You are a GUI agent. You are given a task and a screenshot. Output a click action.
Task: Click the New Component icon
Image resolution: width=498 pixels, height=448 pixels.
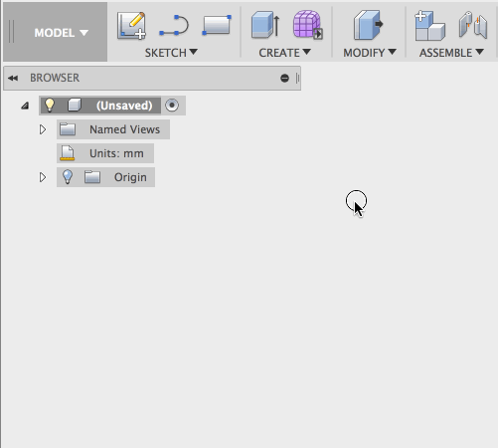tap(429, 26)
